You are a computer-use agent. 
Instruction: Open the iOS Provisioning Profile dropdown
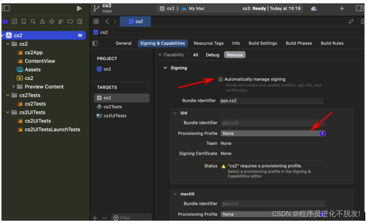click(273, 133)
